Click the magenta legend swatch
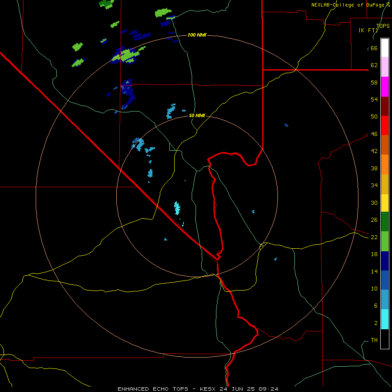The image size is (392, 392). pyautogui.click(x=385, y=87)
